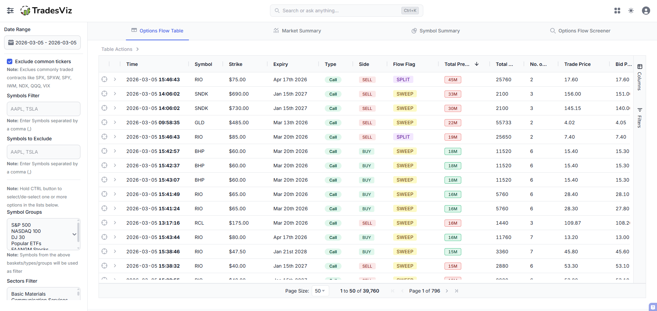Select NASDAQ 100 in Symbol Groups
Image resolution: width=657 pixels, height=311 pixels.
[26, 231]
